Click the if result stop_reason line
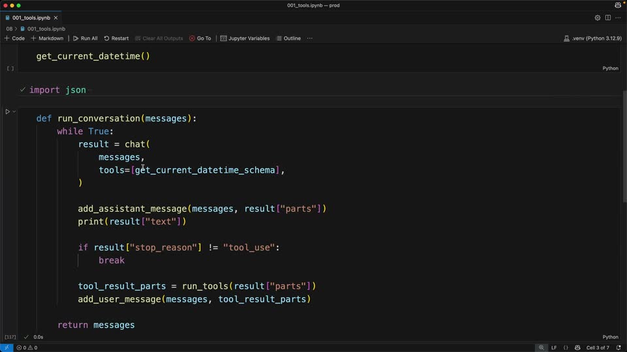 pos(179,248)
